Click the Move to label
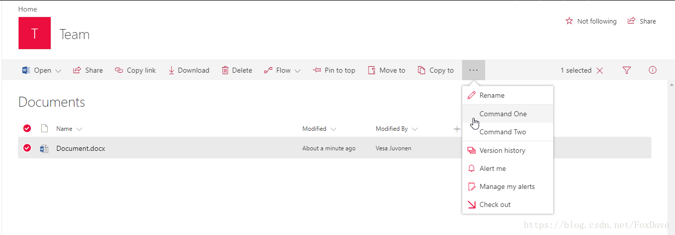The width and height of the screenshot is (675, 235). point(392,70)
